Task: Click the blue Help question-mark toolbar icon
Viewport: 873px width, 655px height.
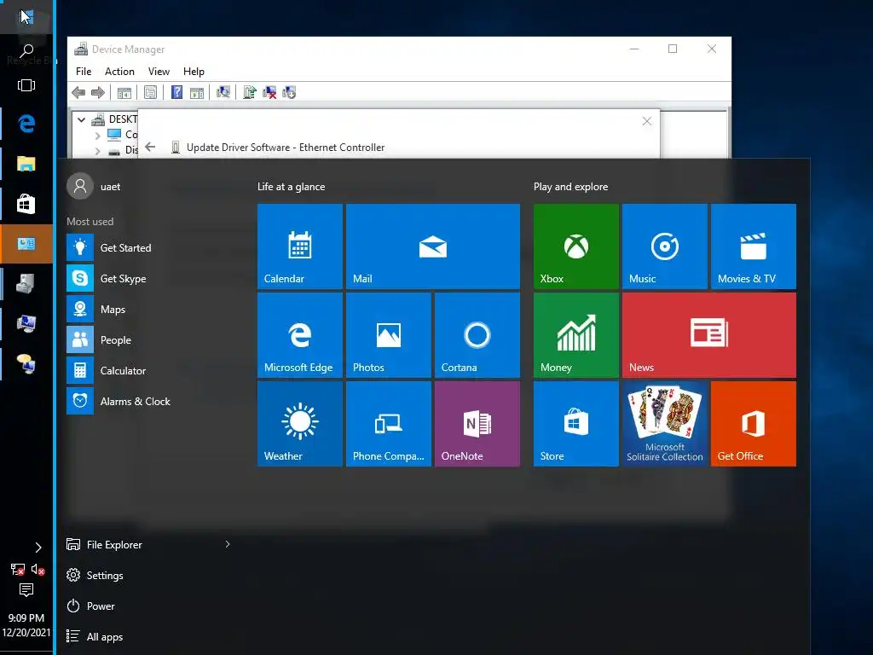Action: 176,92
